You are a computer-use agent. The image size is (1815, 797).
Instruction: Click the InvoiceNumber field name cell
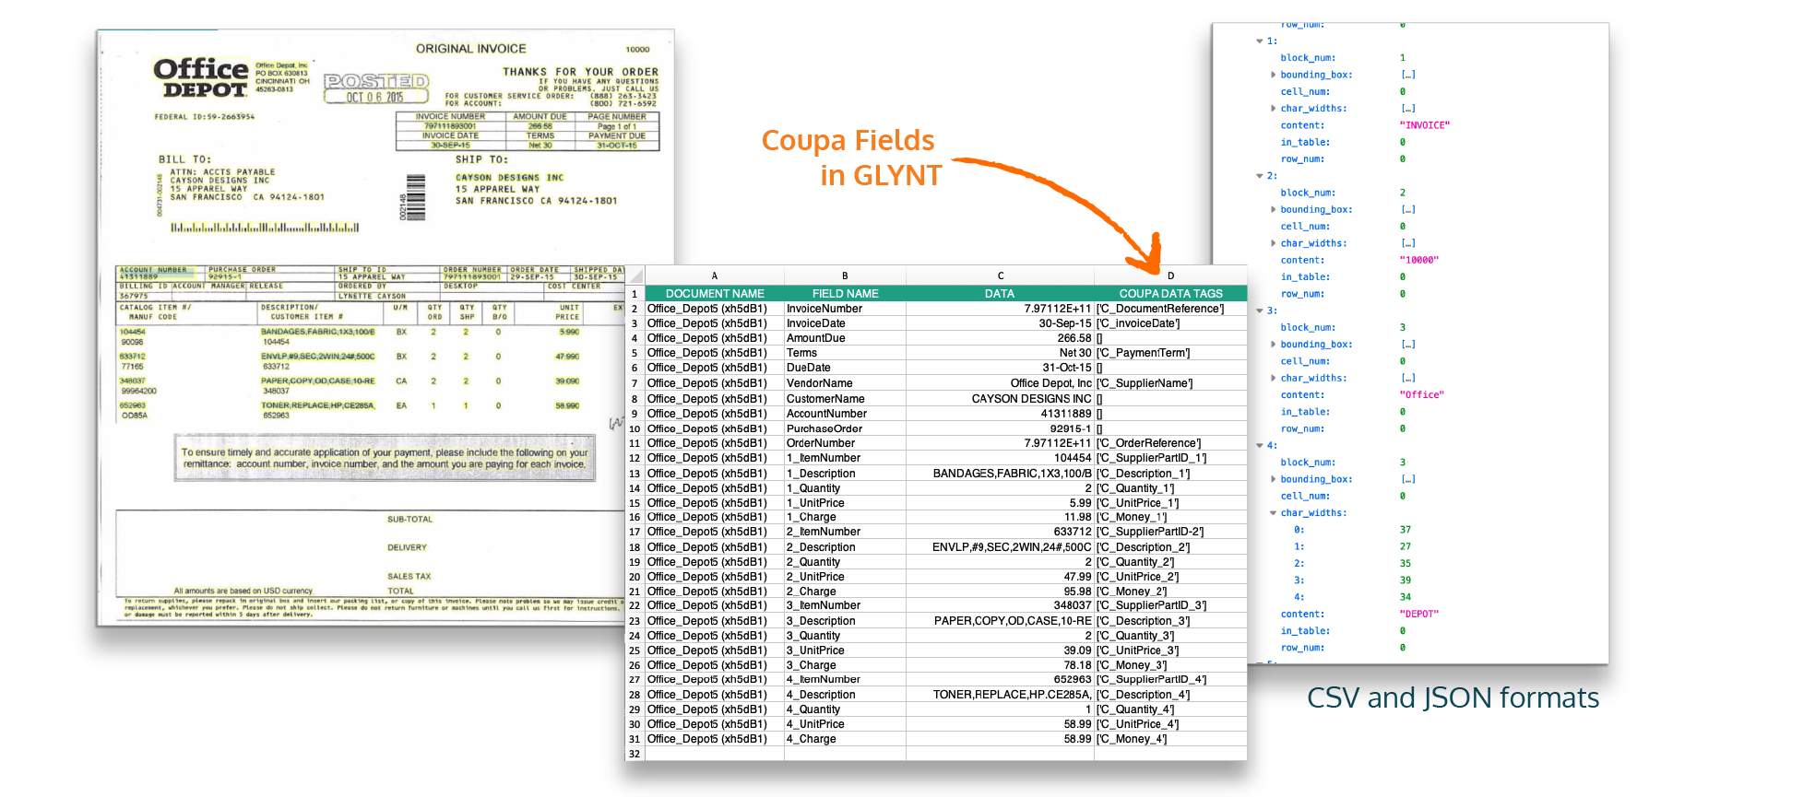(x=824, y=310)
